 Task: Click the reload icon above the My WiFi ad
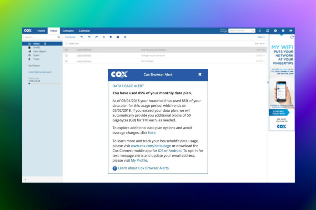click(292, 37)
